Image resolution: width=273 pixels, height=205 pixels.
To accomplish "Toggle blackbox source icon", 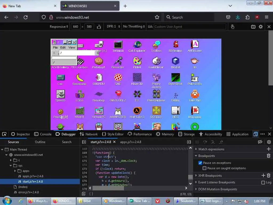I will 83,194.
